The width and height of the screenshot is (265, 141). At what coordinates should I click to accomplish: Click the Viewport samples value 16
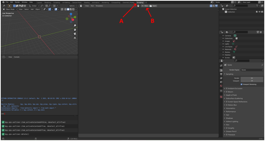tap(252, 81)
